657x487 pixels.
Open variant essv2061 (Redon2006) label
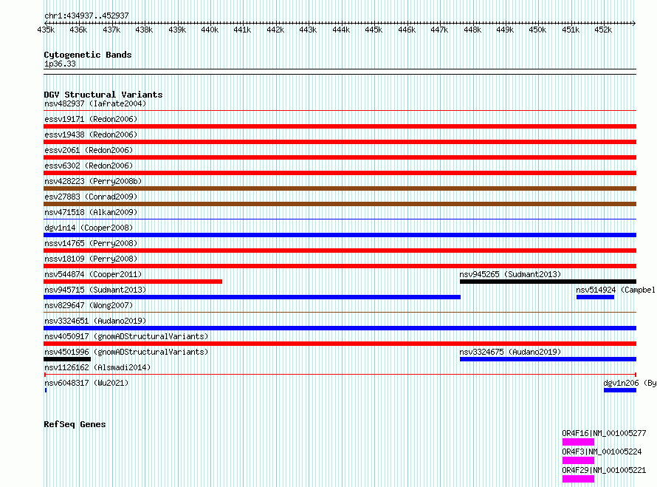[x=89, y=150]
